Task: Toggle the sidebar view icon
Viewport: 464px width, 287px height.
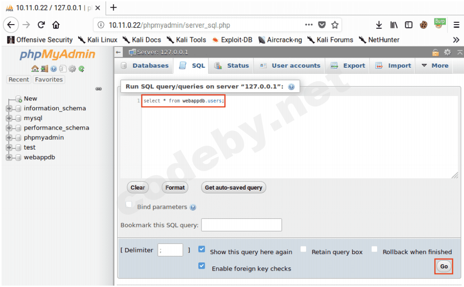Action: (x=409, y=25)
